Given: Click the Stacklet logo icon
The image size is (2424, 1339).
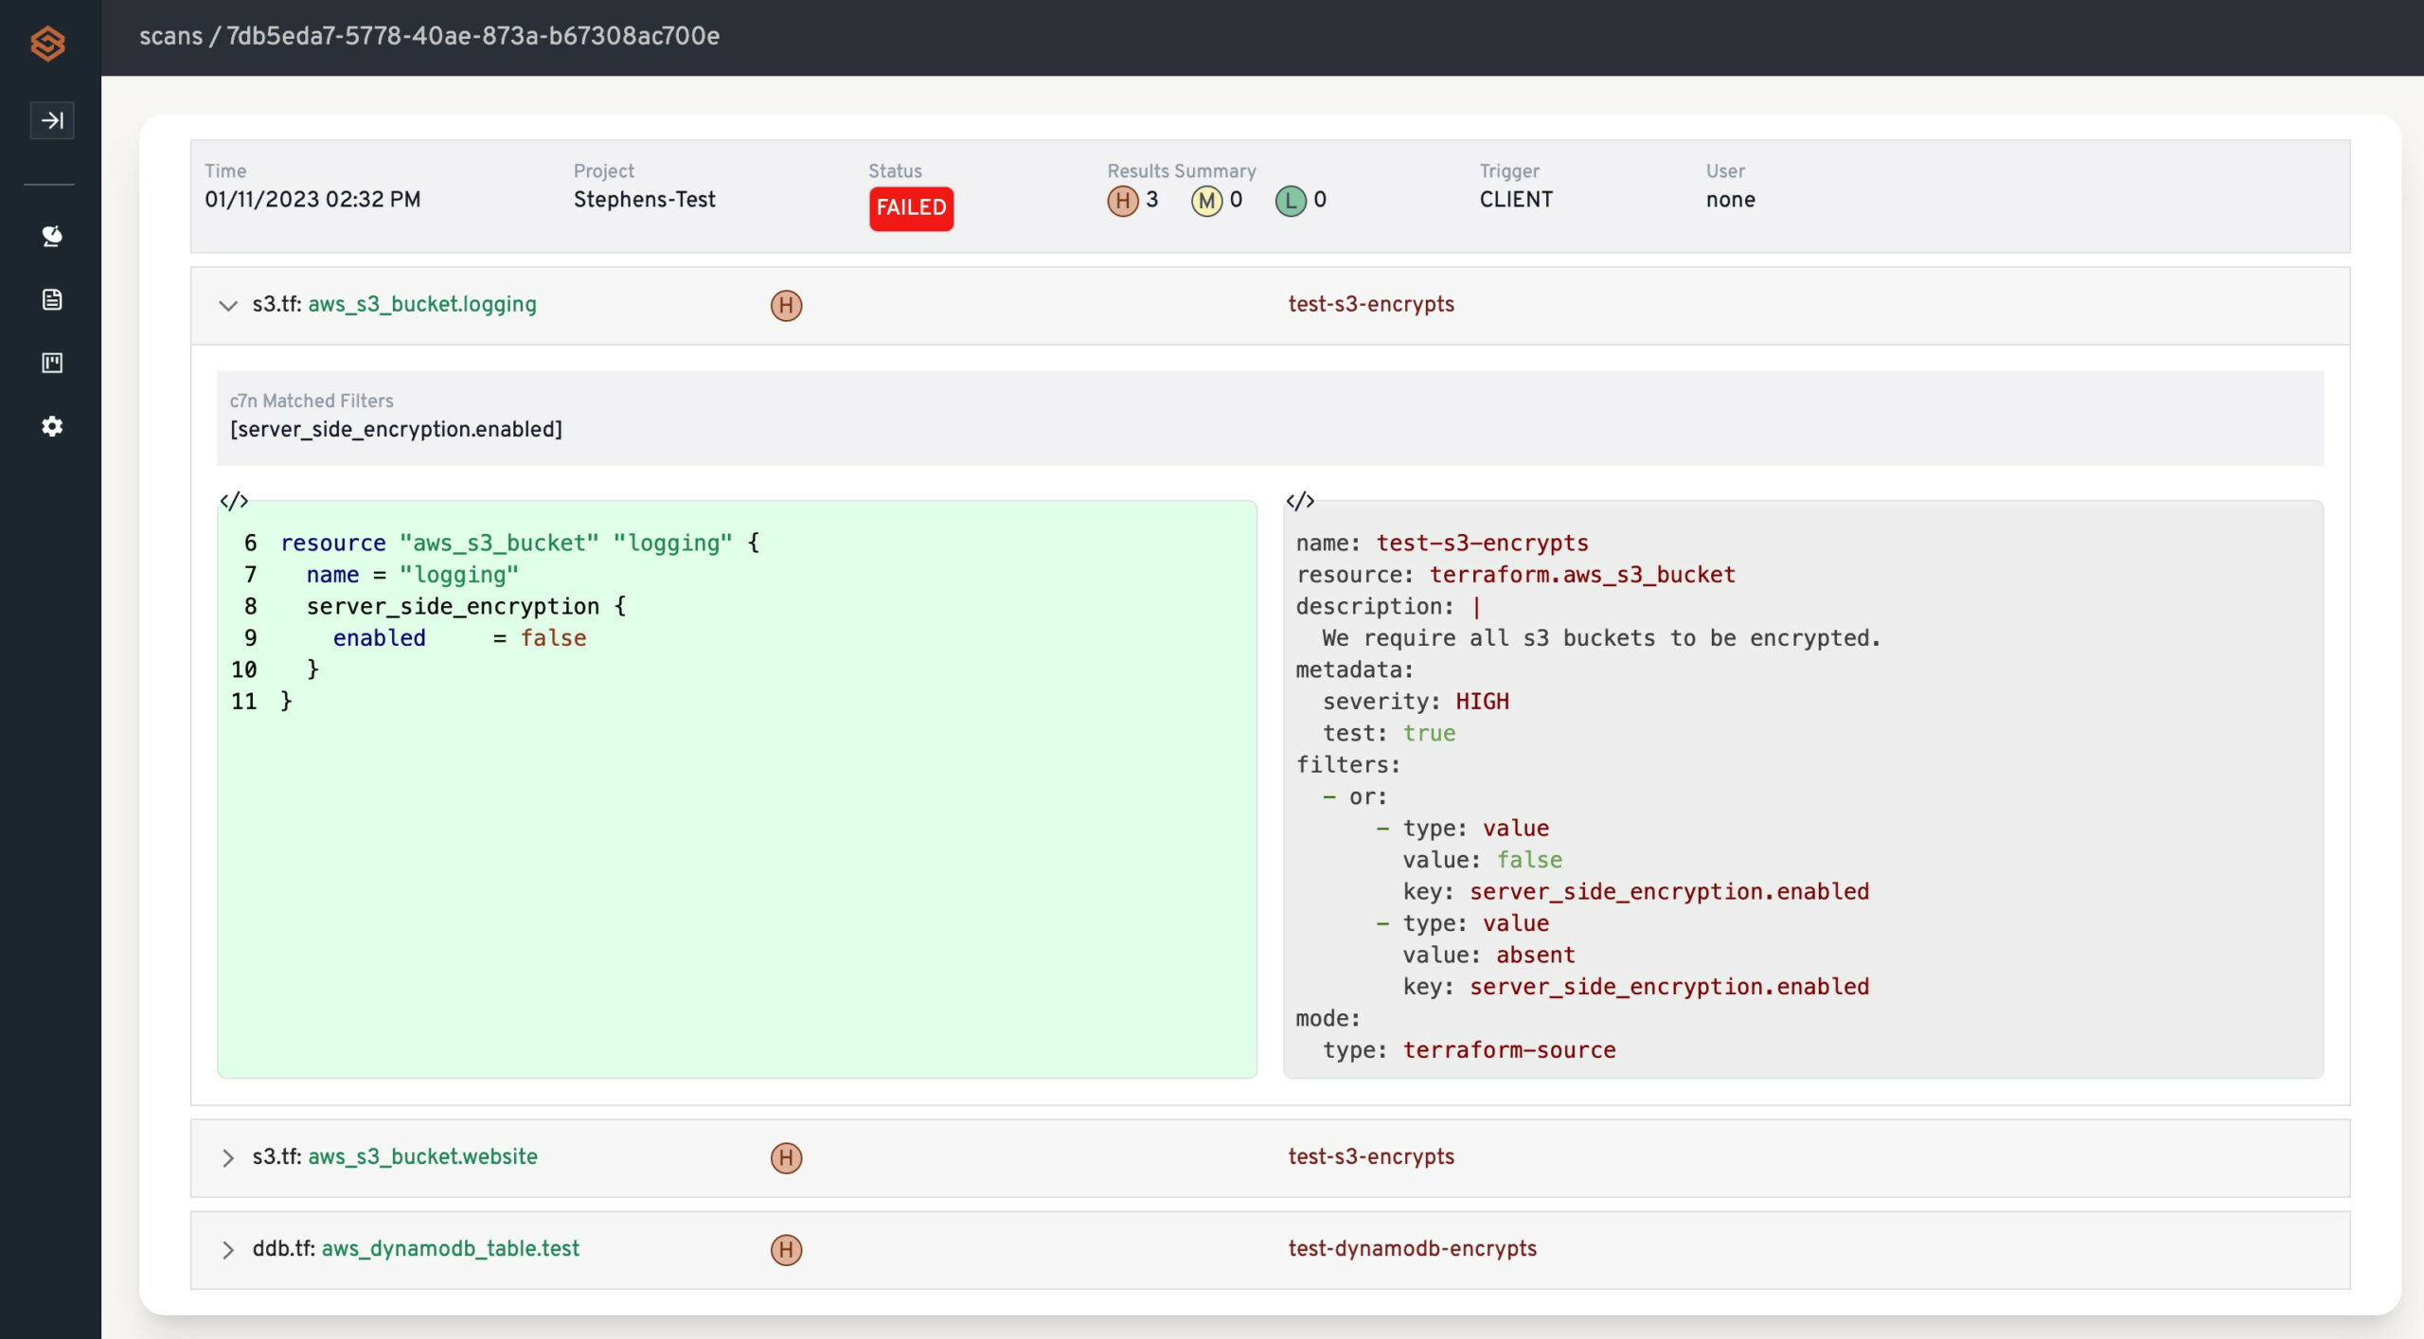Looking at the screenshot, I should coord(47,43).
